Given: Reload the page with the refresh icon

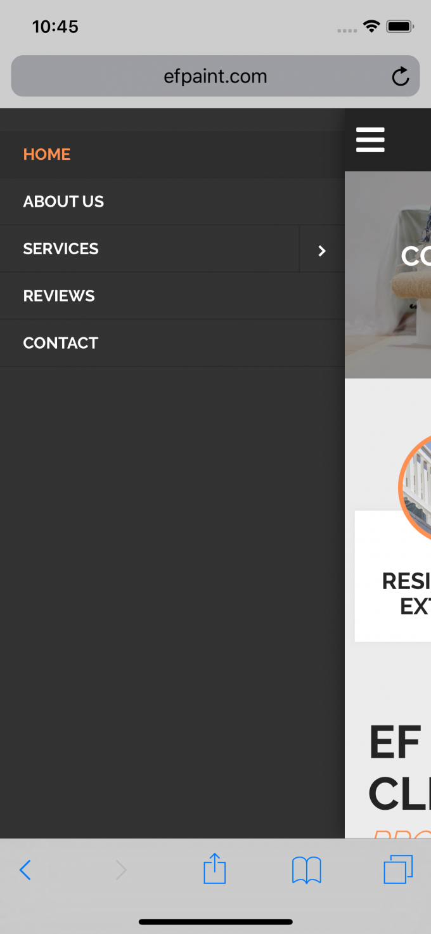Looking at the screenshot, I should 401,77.
